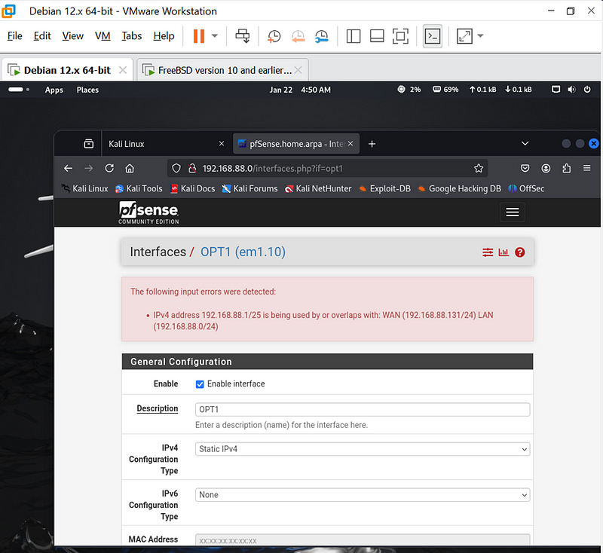The height and width of the screenshot is (553, 603).
Task: Open the Kali Docs bookmark
Action: [193, 188]
